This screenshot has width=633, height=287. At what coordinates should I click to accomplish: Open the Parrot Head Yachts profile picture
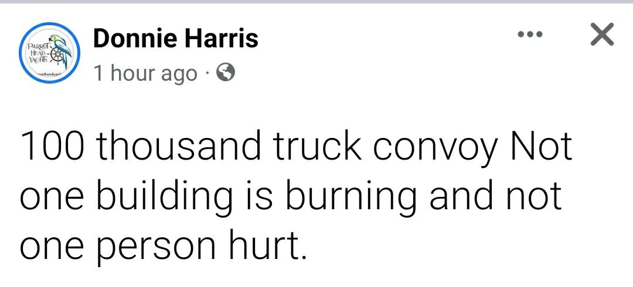click(x=50, y=53)
